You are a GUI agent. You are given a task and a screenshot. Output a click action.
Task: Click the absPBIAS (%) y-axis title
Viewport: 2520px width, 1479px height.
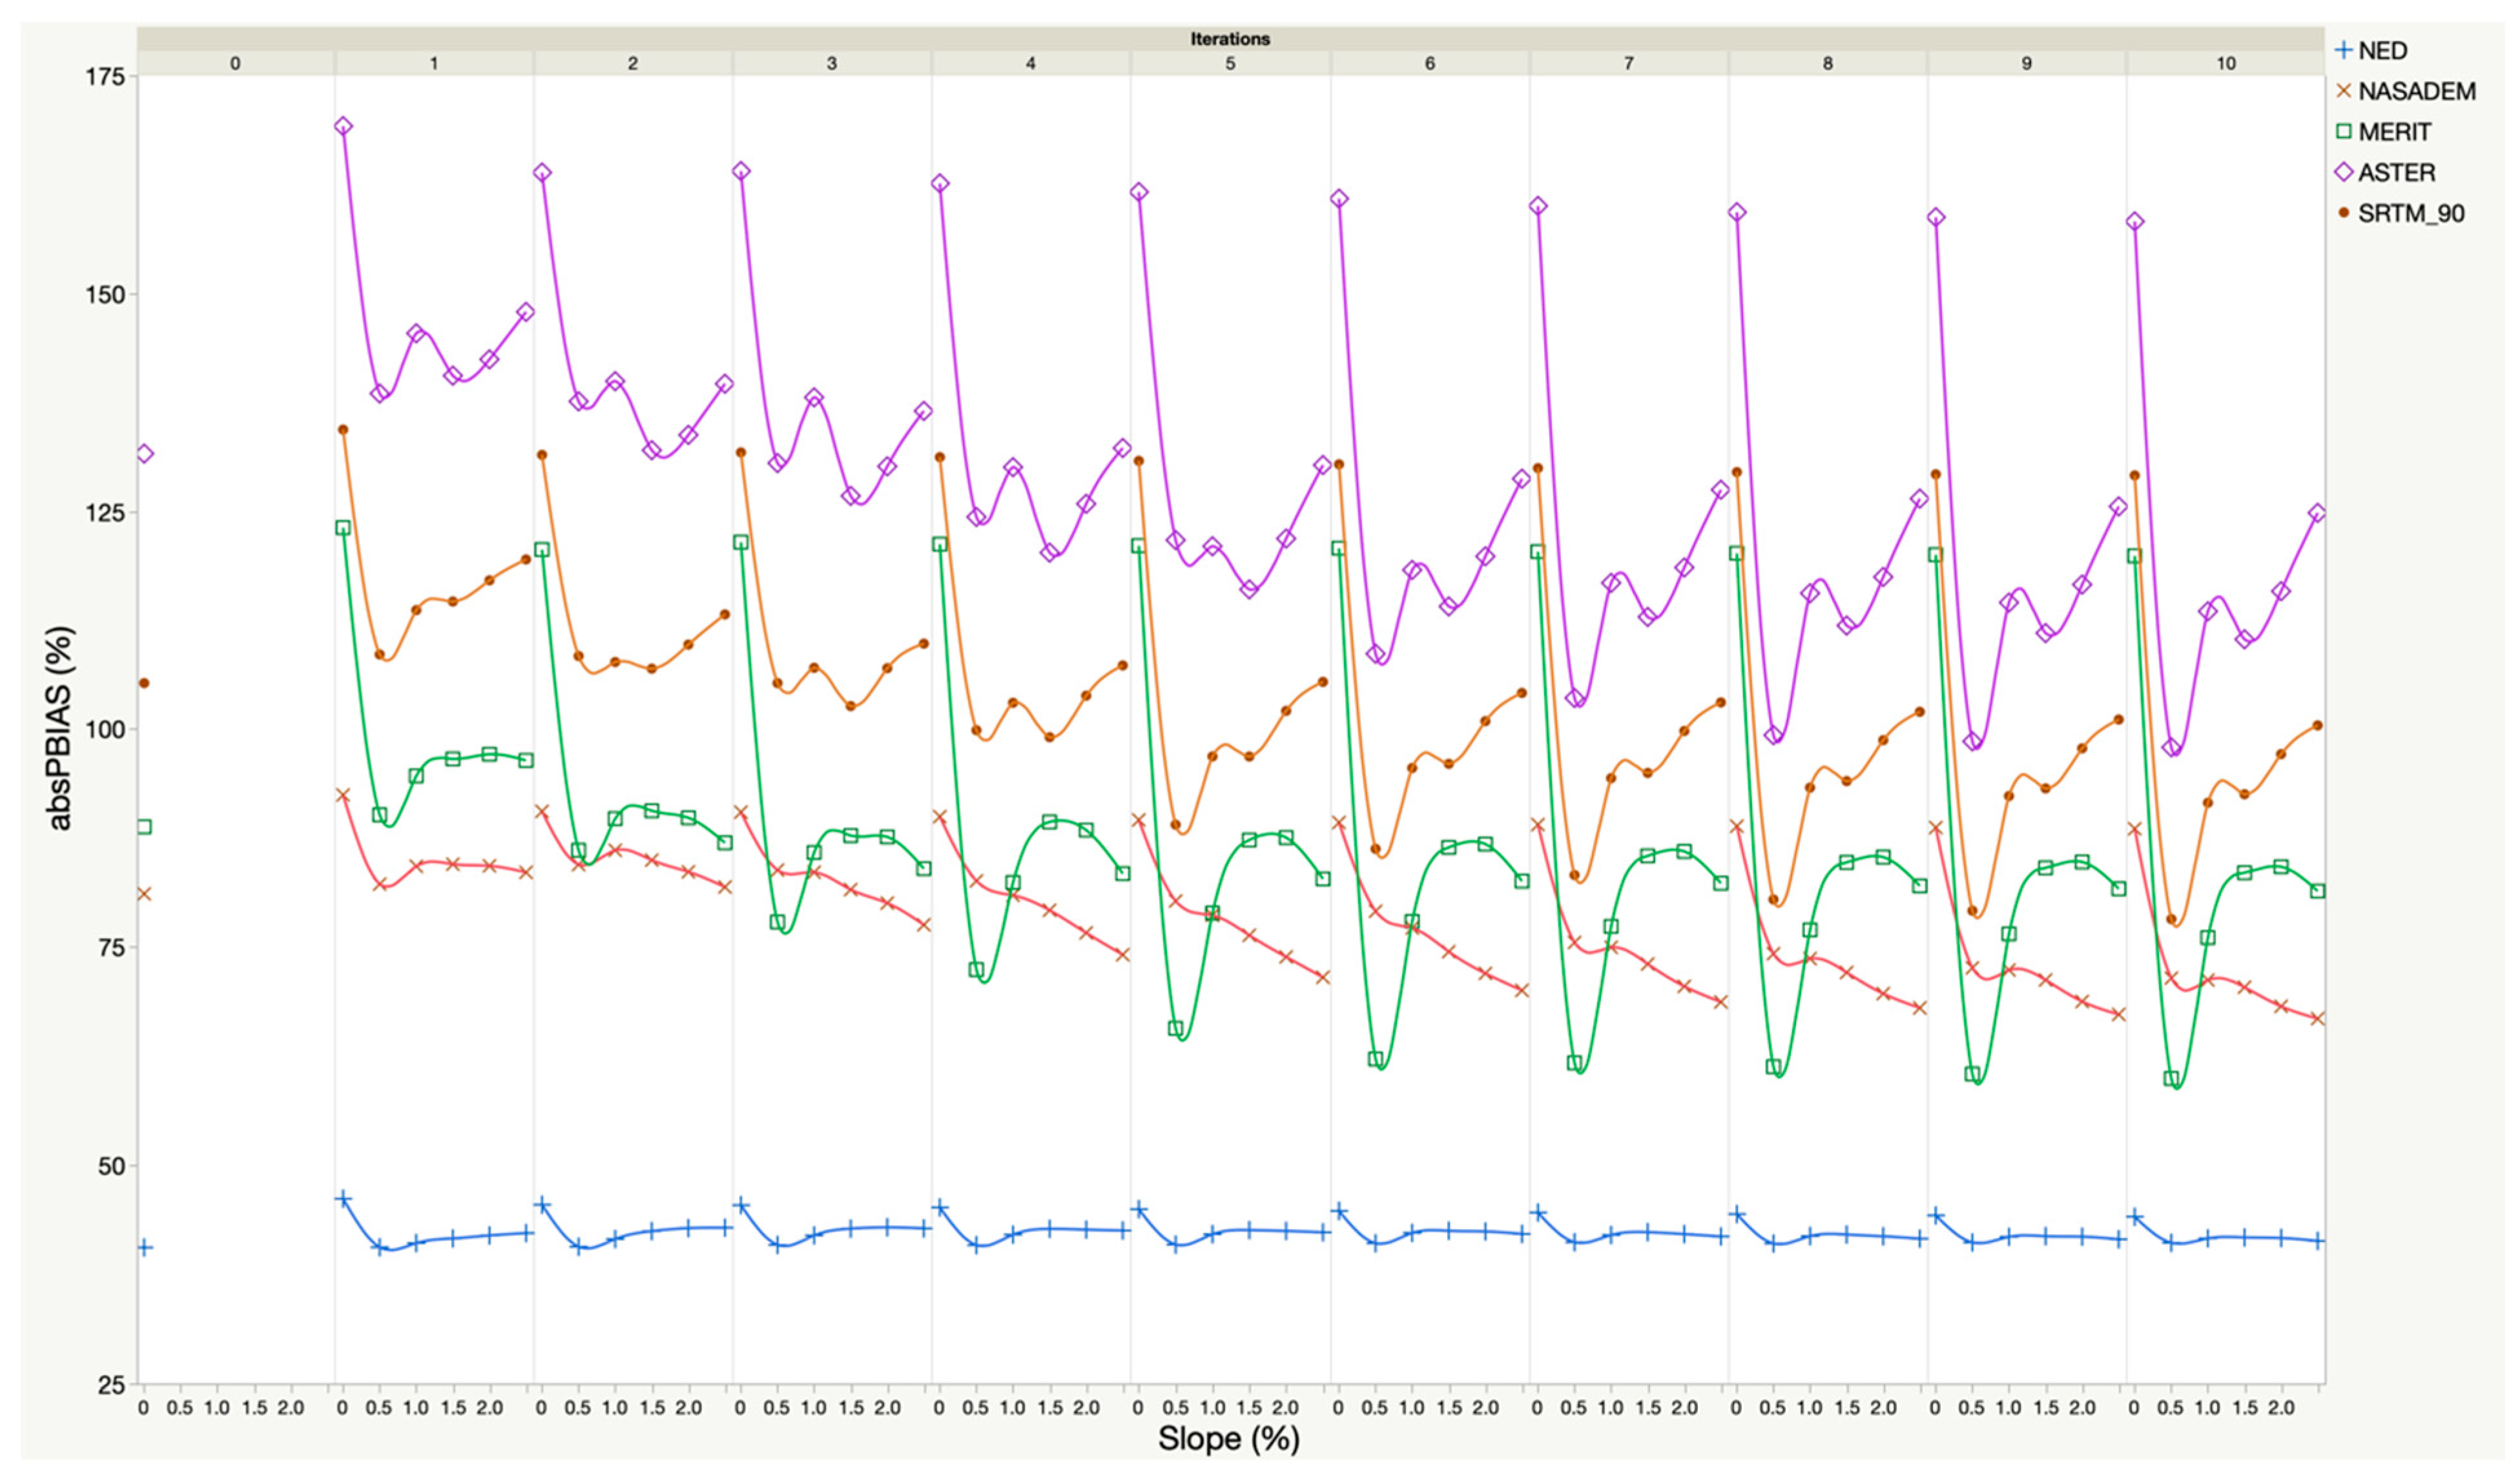pos(60,728)
